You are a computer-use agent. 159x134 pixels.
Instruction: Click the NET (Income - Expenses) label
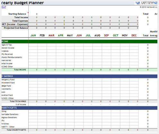[15, 24]
